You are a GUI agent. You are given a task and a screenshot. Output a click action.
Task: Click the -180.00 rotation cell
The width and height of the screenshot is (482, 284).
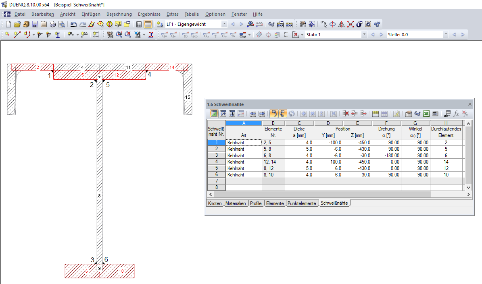[x=386, y=155]
